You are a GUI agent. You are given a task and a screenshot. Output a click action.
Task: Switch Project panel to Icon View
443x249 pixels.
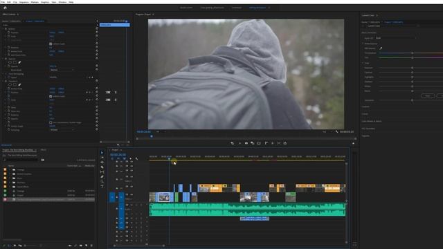[15, 246]
